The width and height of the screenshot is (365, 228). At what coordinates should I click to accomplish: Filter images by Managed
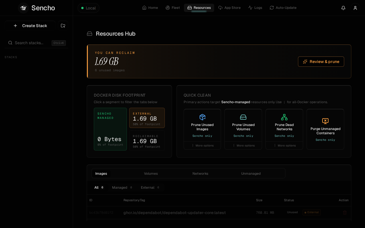(x=122, y=188)
